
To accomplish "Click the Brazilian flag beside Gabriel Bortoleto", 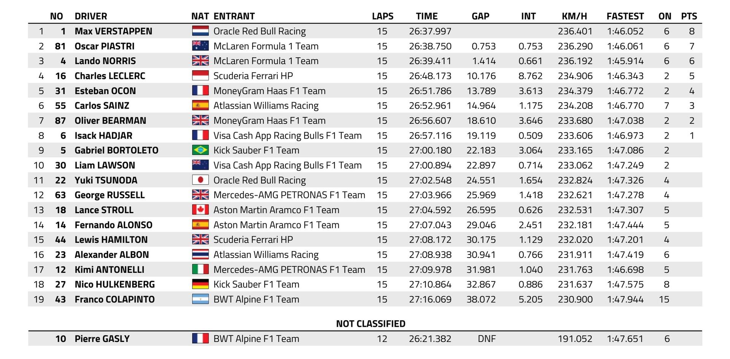I will tap(200, 150).
